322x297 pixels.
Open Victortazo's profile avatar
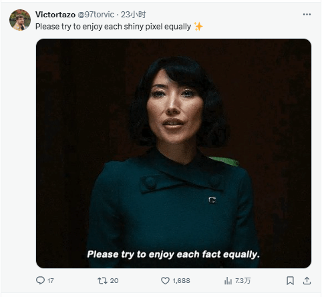[x=20, y=20]
